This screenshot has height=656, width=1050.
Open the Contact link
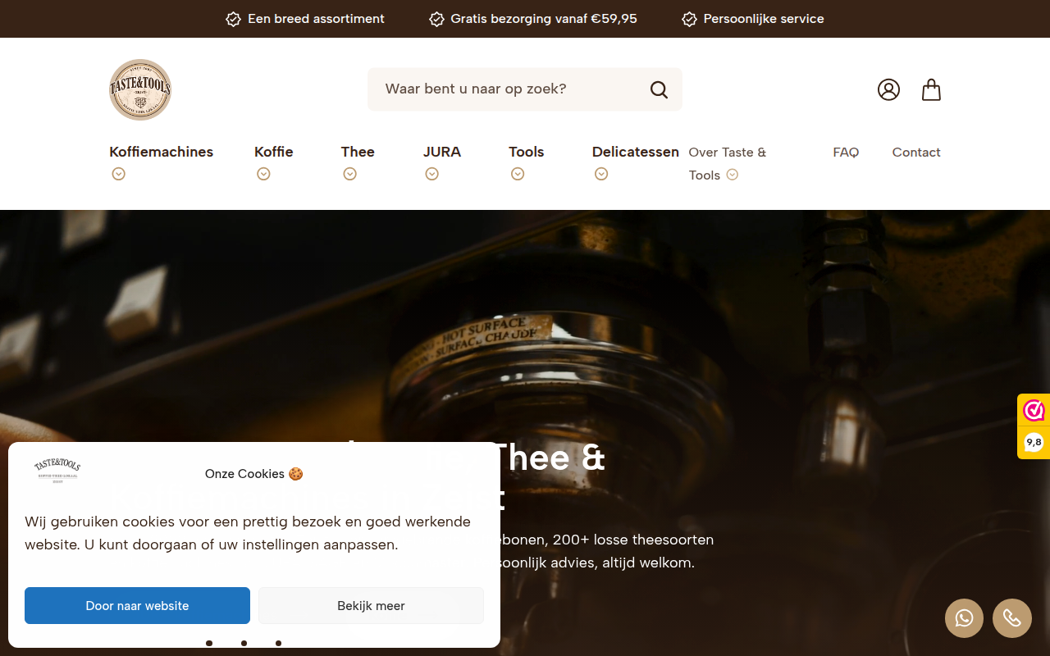click(916, 153)
